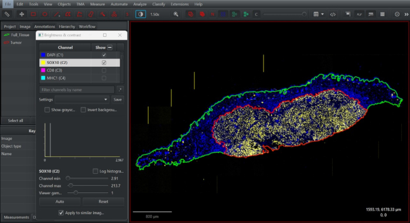This screenshot has width=410, height=223.
Task: Select the Polyline annotation tool
Action: [80, 14]
